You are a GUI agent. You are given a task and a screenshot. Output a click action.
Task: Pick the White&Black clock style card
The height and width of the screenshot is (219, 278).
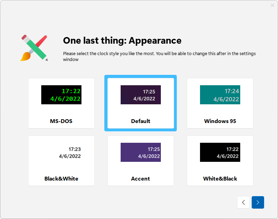click(x=220, y=161)
